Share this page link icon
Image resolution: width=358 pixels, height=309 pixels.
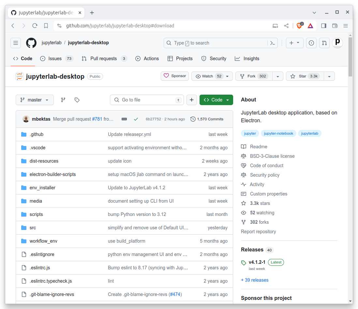pos(286,26)
